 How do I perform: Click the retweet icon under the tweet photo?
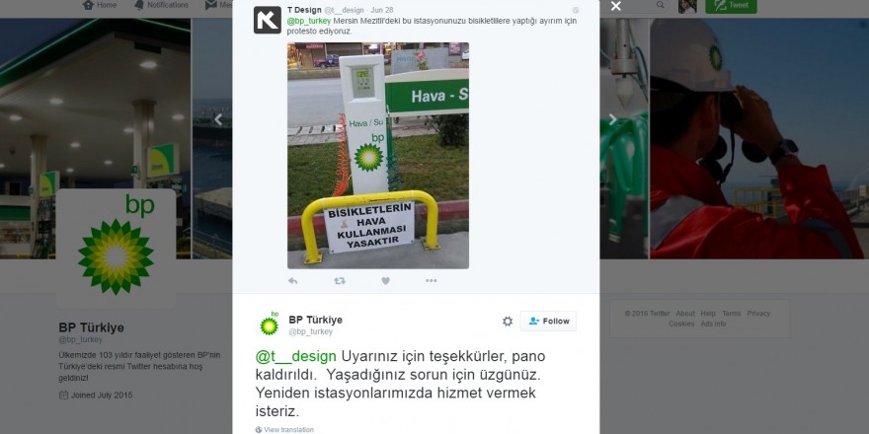(340, 281)
